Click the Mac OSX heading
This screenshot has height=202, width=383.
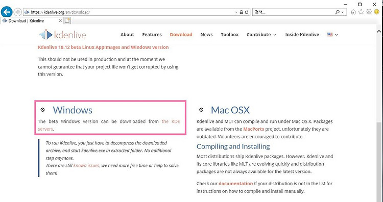coord(230,110)
